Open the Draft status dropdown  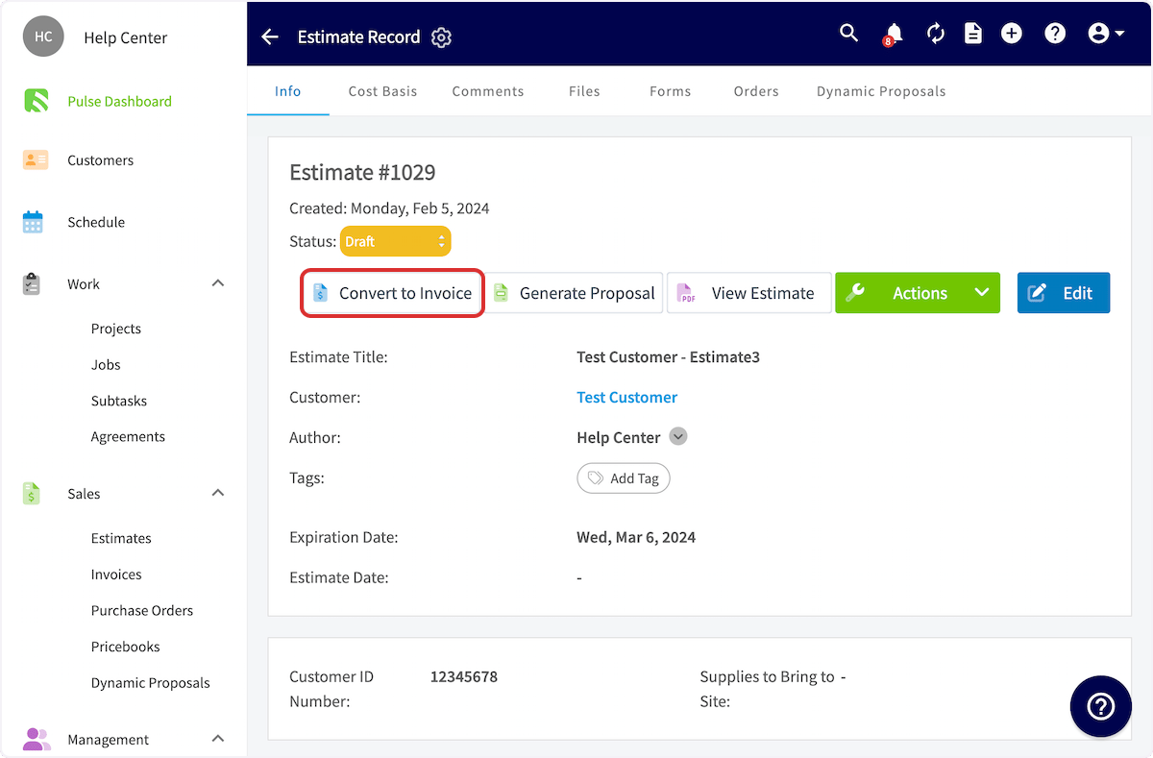coord(396,241)
